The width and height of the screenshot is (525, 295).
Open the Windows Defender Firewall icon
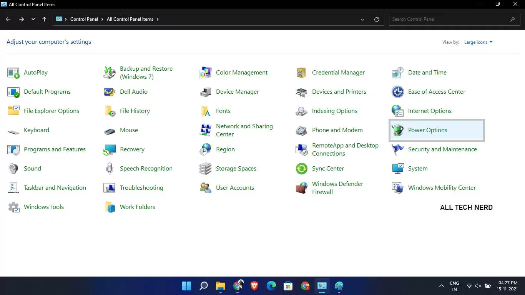click(x=302, y=188)
